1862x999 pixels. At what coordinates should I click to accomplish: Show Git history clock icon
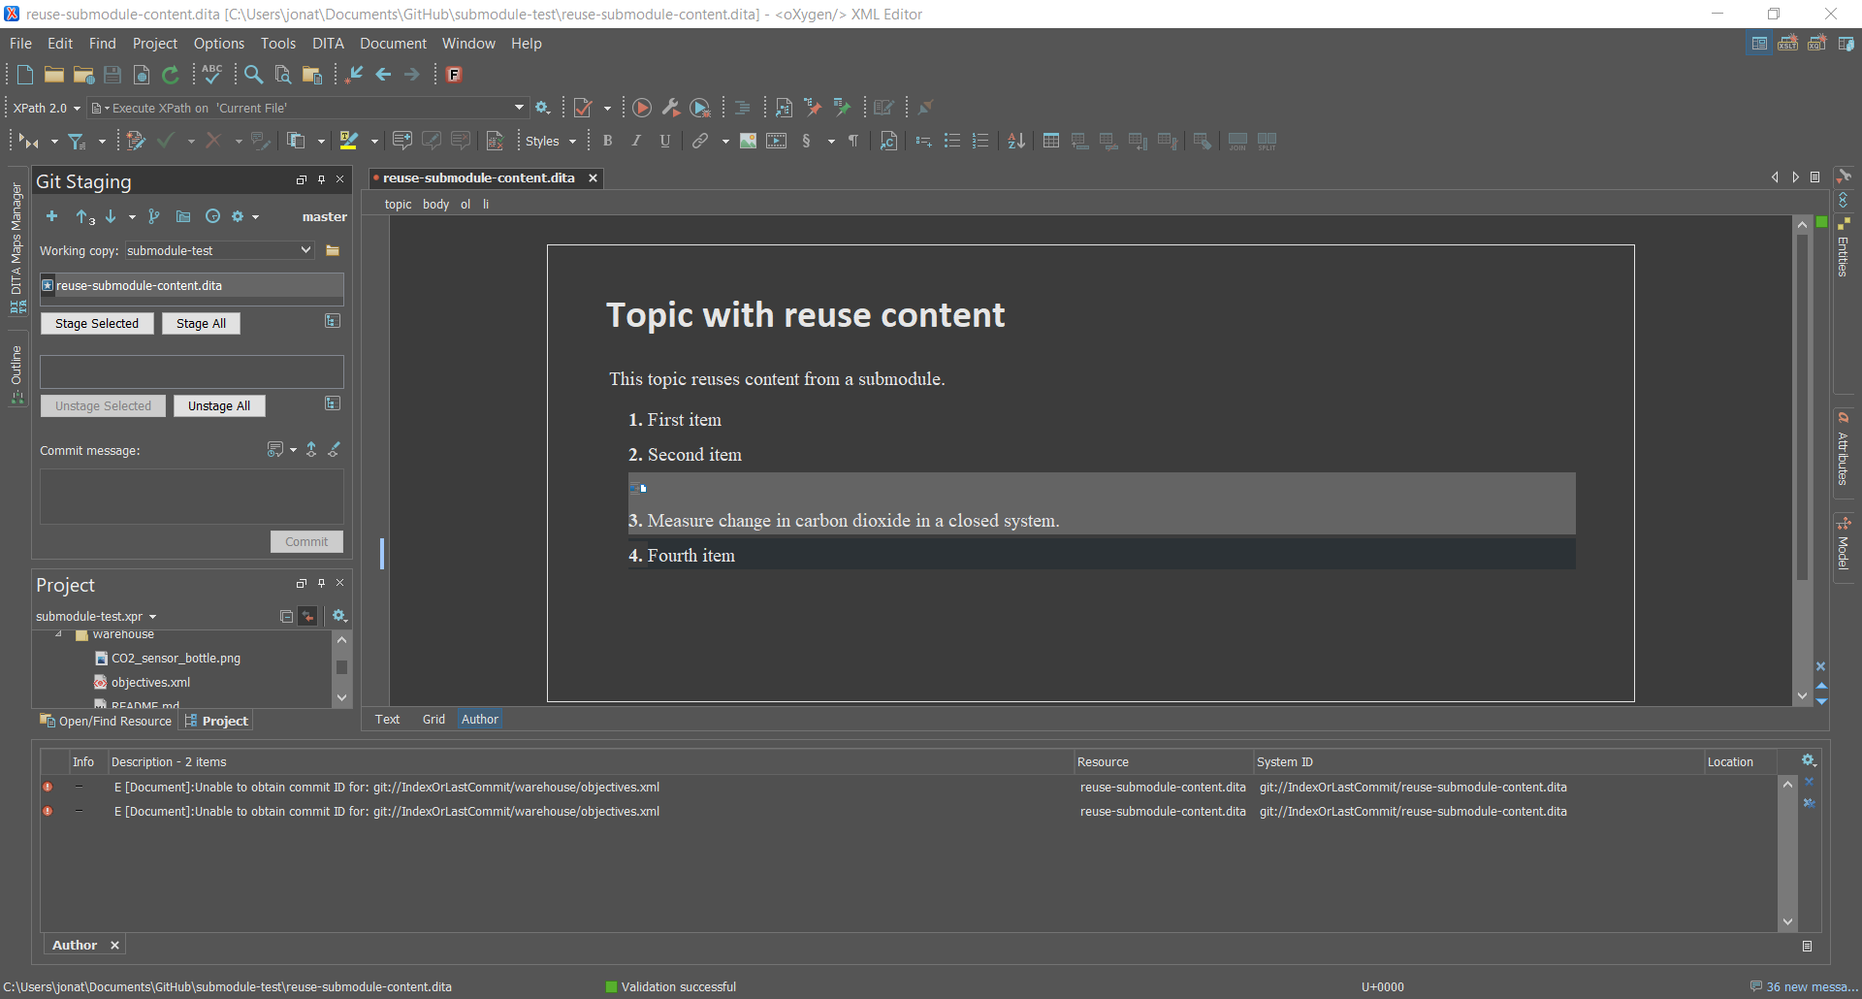pyautogui.click(x=213, y=216)
